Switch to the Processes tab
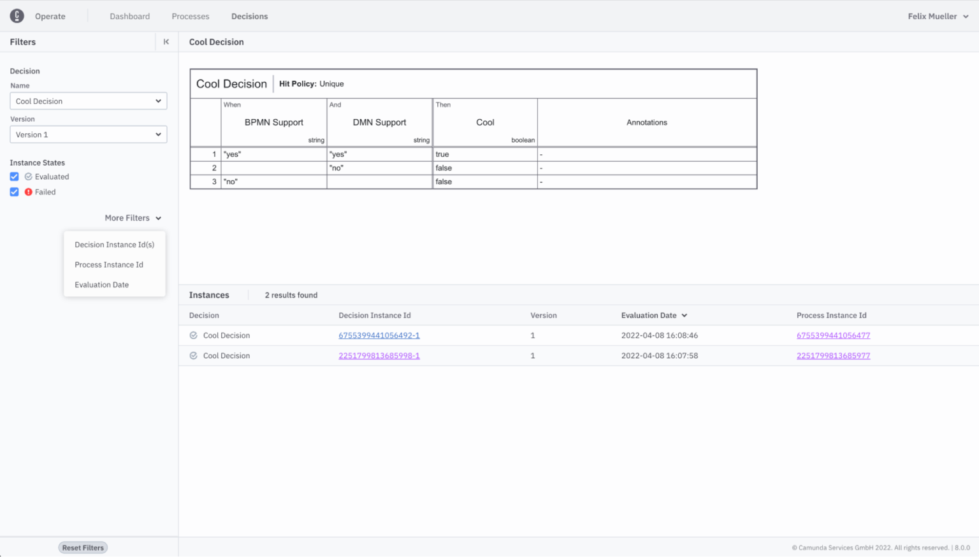The width and height of the screenshot is (979, 557). point(190,16)
